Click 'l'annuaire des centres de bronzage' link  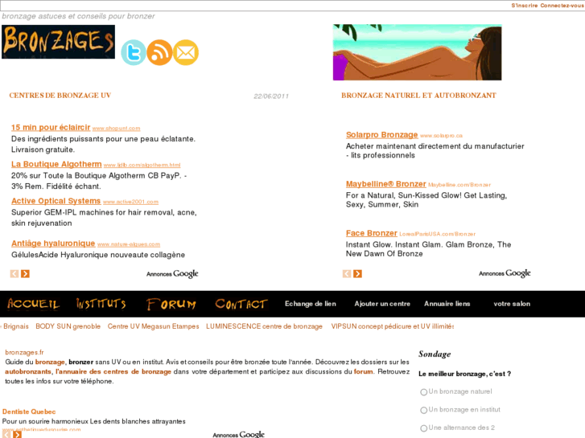(113, 371)
